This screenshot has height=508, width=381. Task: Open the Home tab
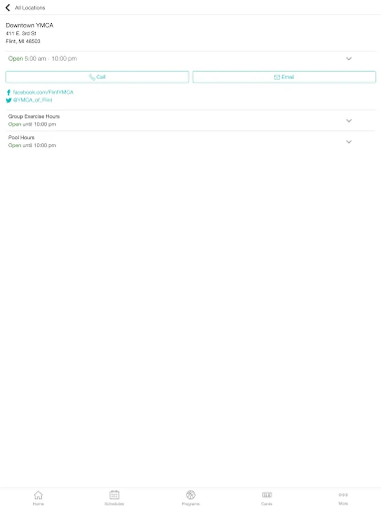pos(38,498)
